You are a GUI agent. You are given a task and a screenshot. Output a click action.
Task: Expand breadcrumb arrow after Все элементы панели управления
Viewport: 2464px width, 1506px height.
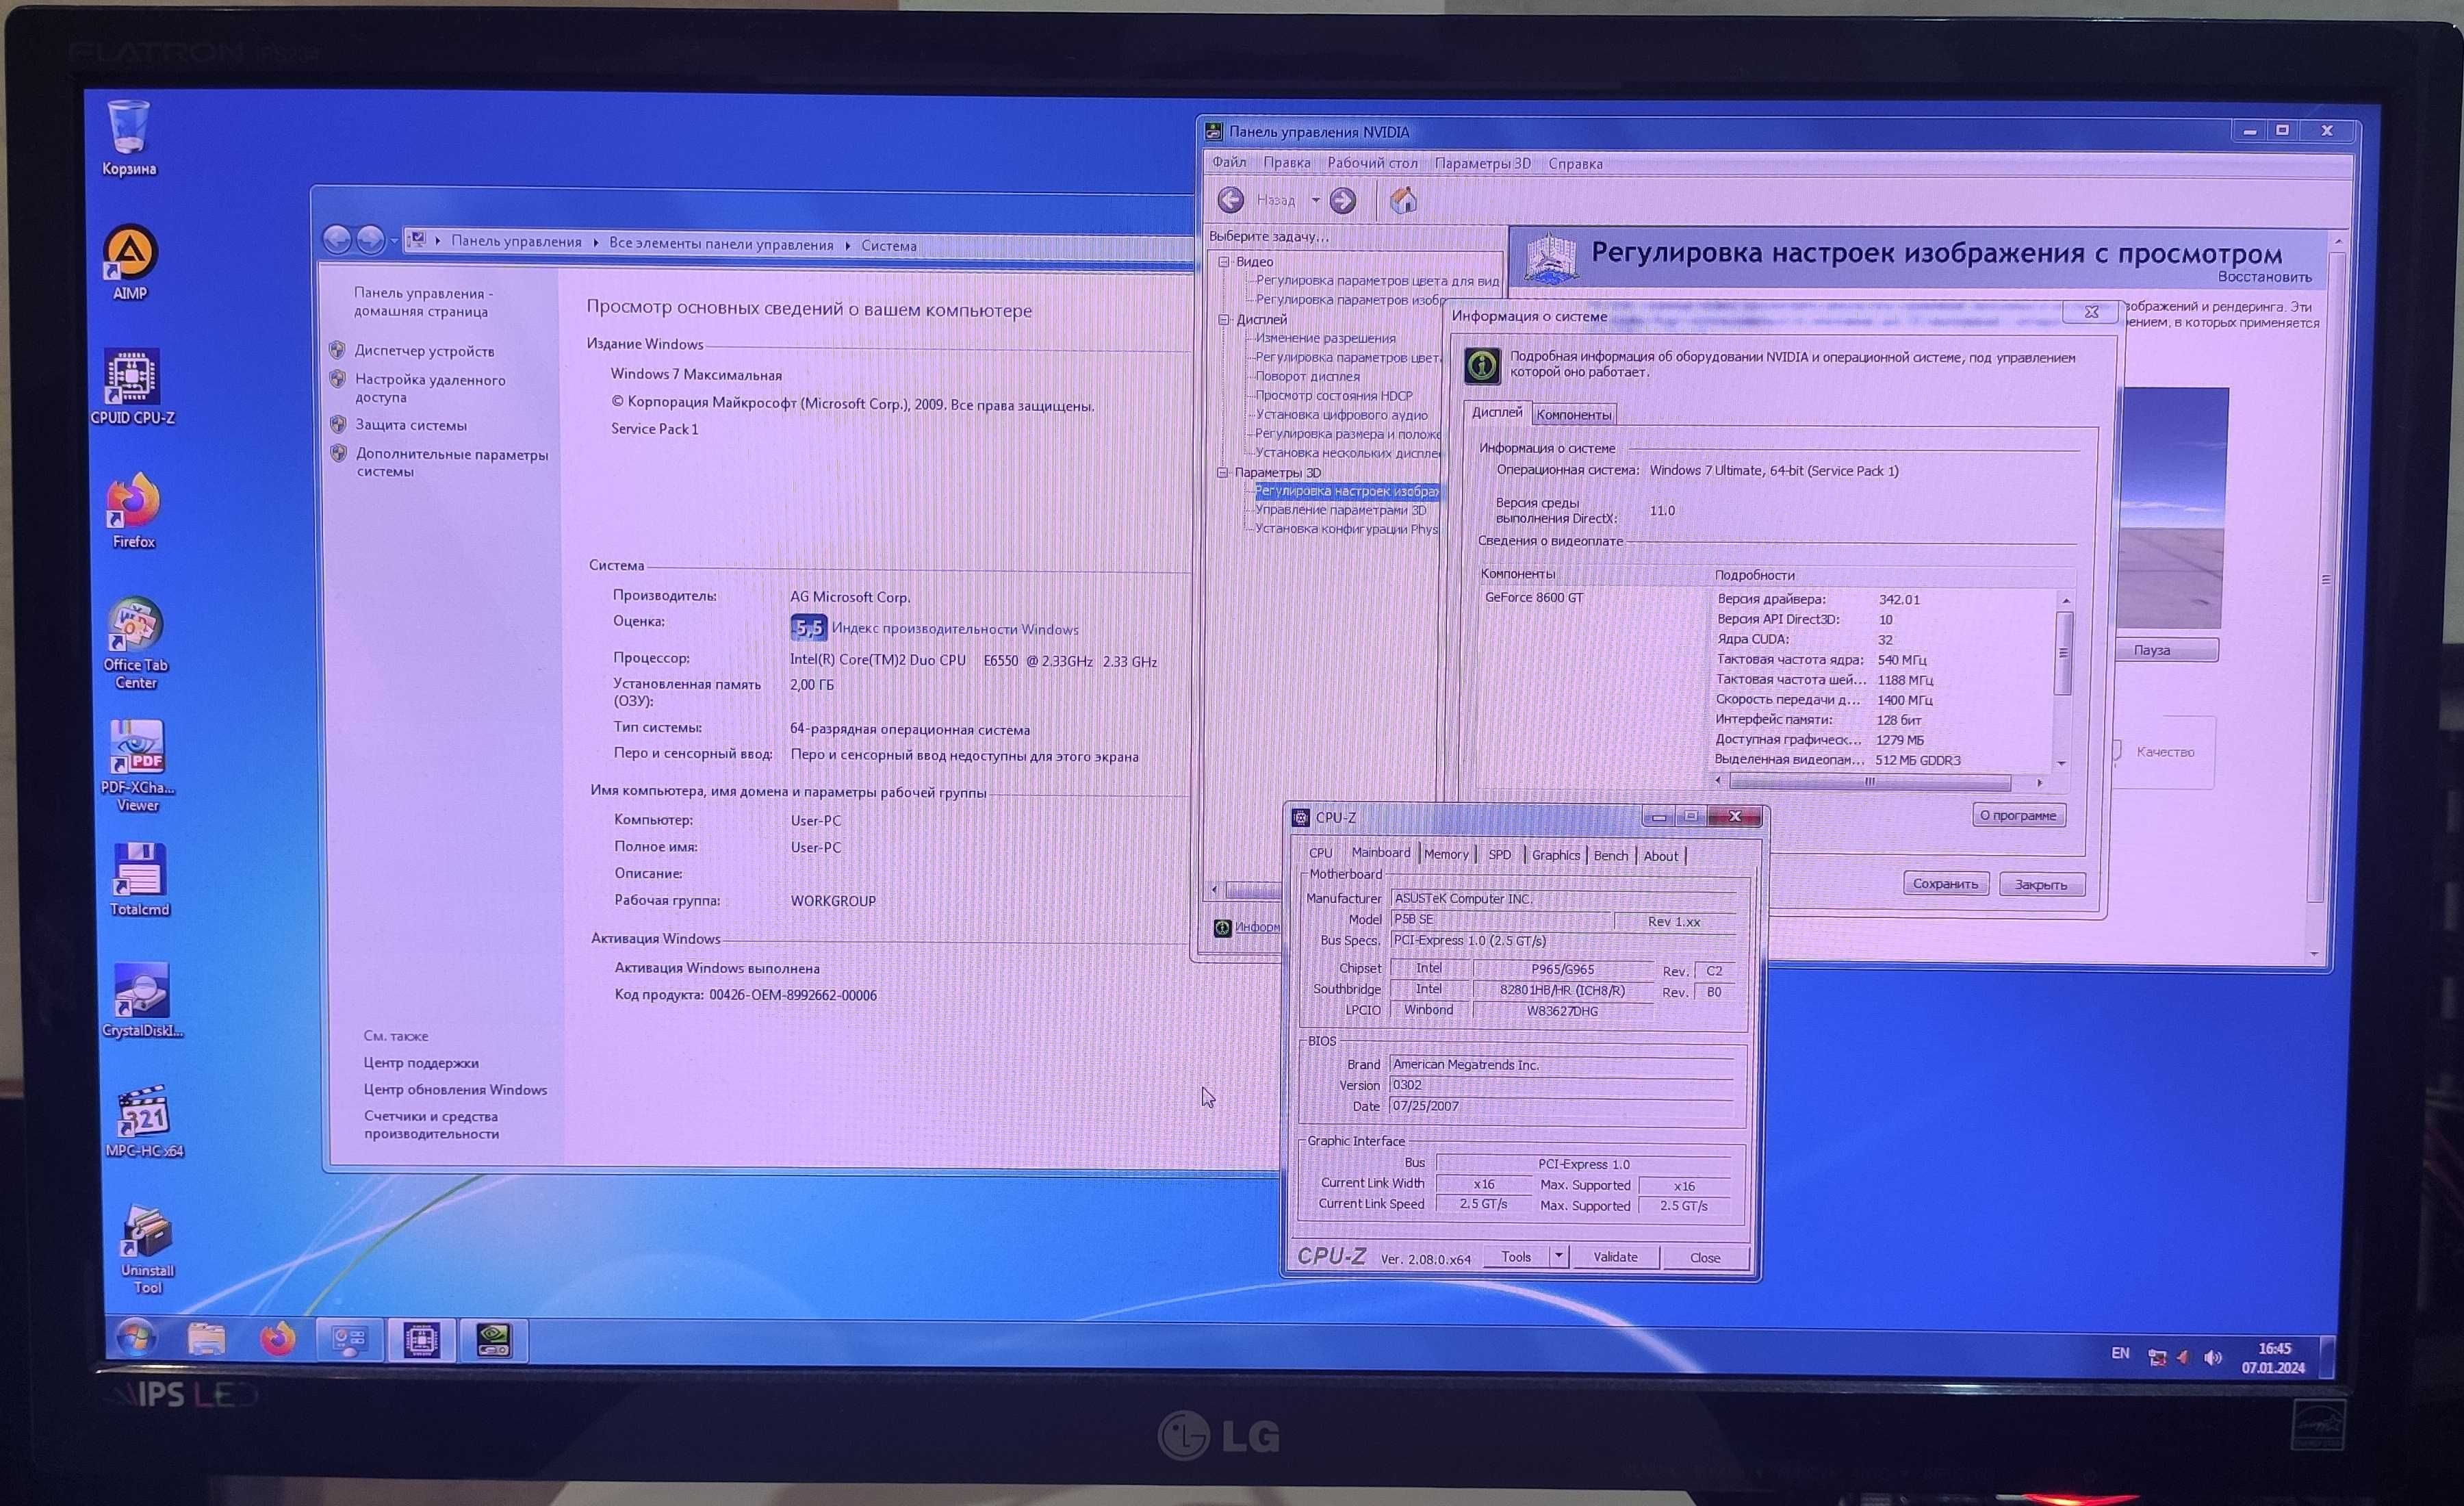pos(847,245)
